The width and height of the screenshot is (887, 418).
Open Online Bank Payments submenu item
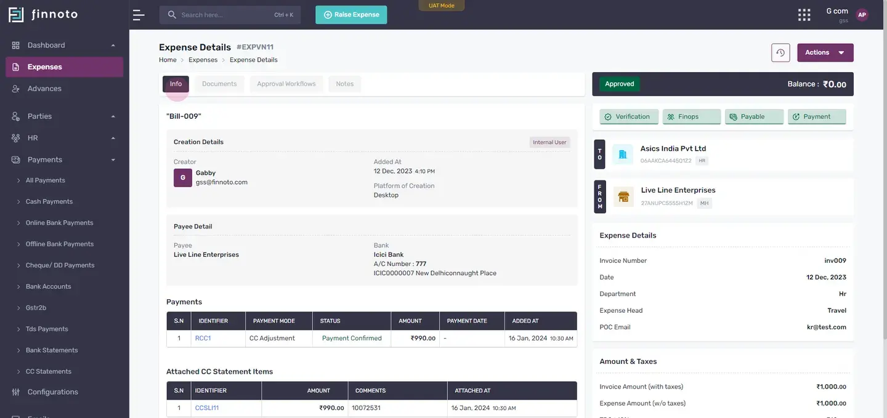click(x=59, y=223)
